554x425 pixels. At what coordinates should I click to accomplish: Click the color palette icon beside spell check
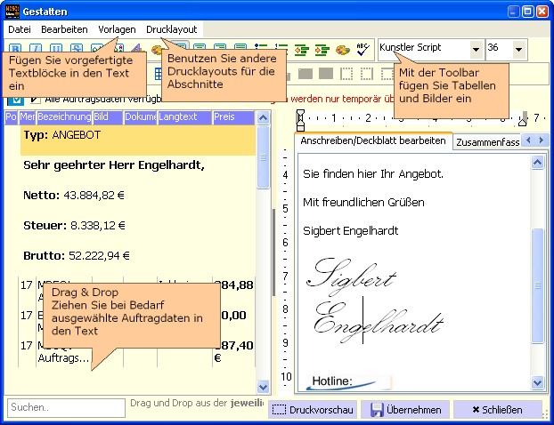point(343,49)
